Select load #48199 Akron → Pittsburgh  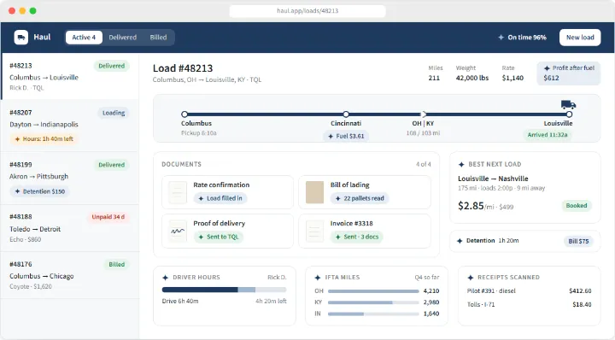[x=70, y=178]
